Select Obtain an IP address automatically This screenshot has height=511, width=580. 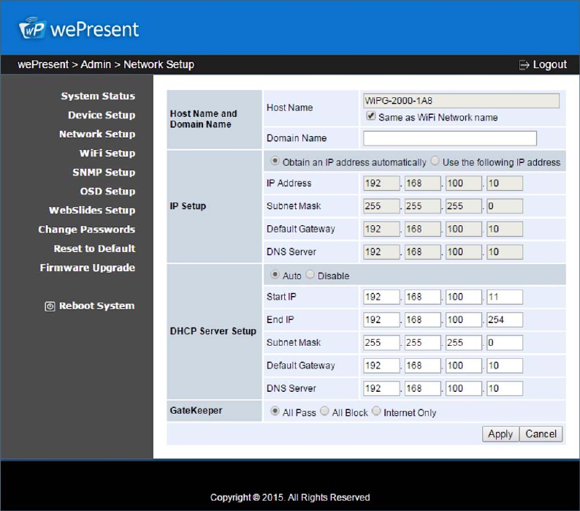275,161
